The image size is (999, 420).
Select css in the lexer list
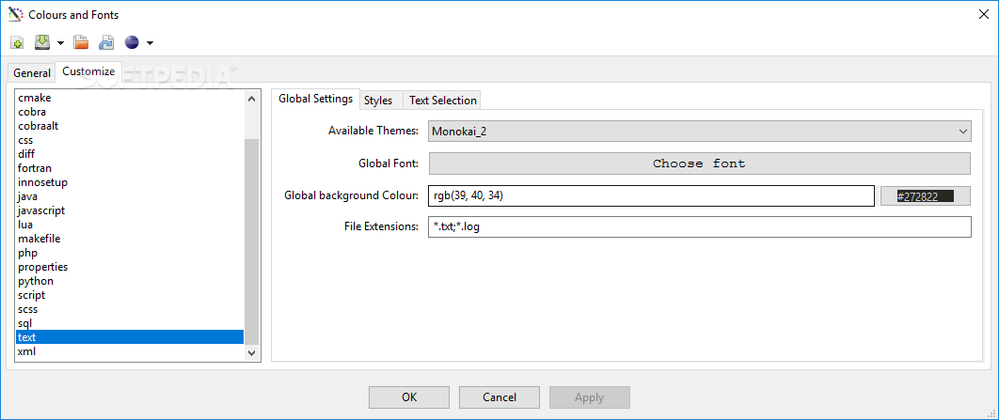pyautogui.click(x=129, y=140)
